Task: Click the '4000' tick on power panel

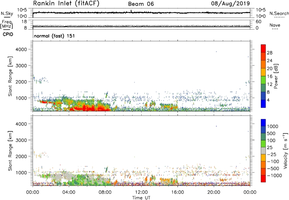Action: (21, 49)
